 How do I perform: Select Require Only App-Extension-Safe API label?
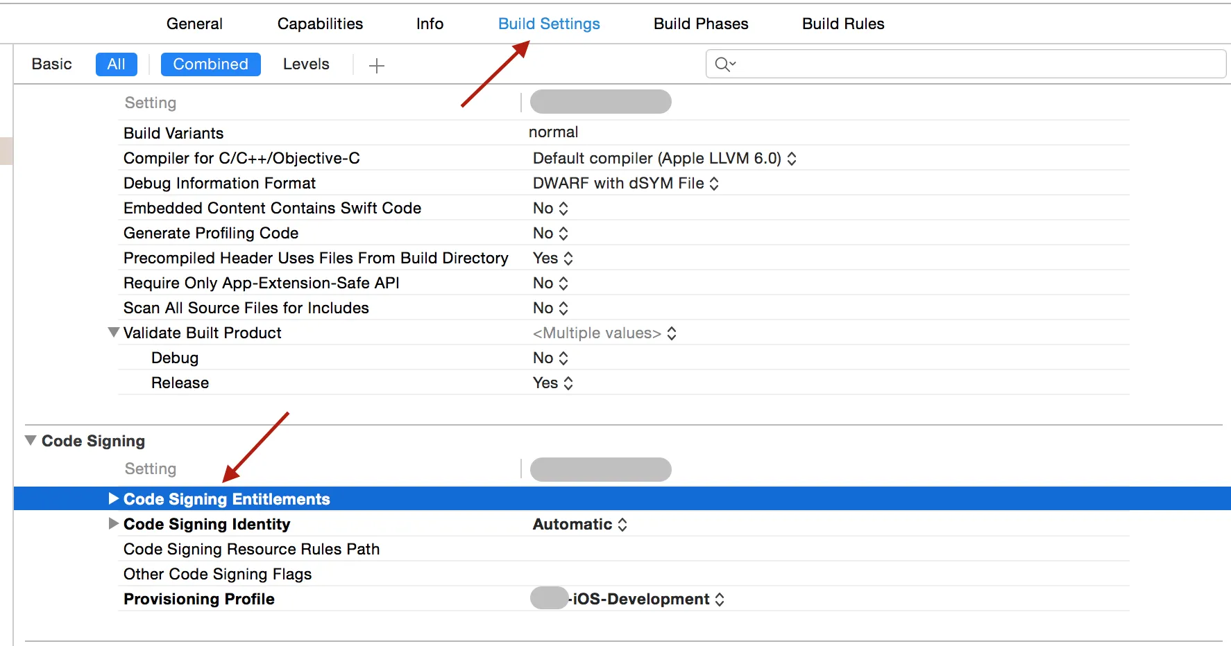(x=262, y=283)
